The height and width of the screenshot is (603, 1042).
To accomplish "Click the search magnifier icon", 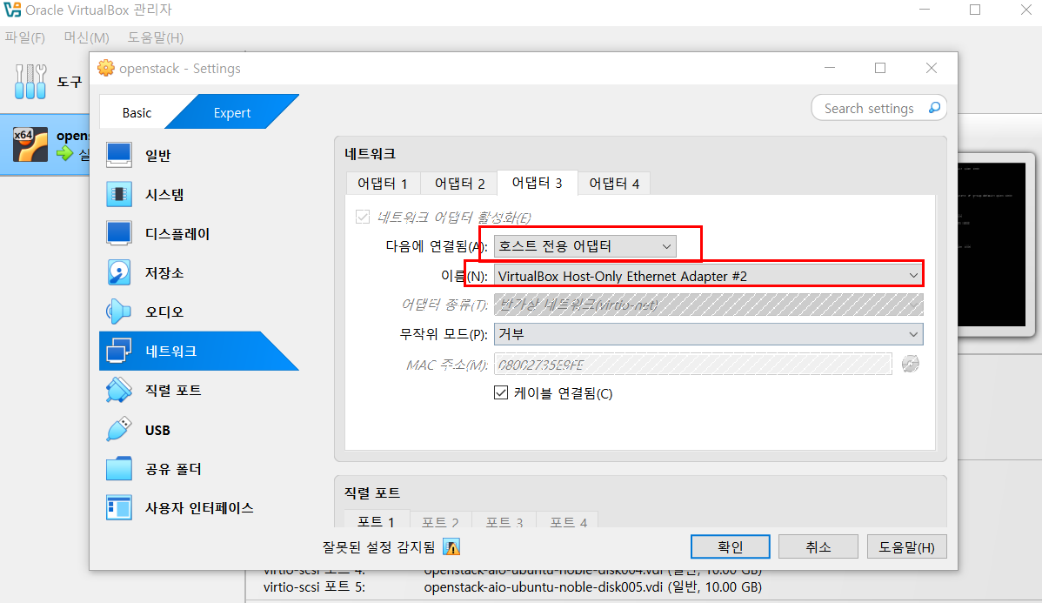I will tap(934, 108).
